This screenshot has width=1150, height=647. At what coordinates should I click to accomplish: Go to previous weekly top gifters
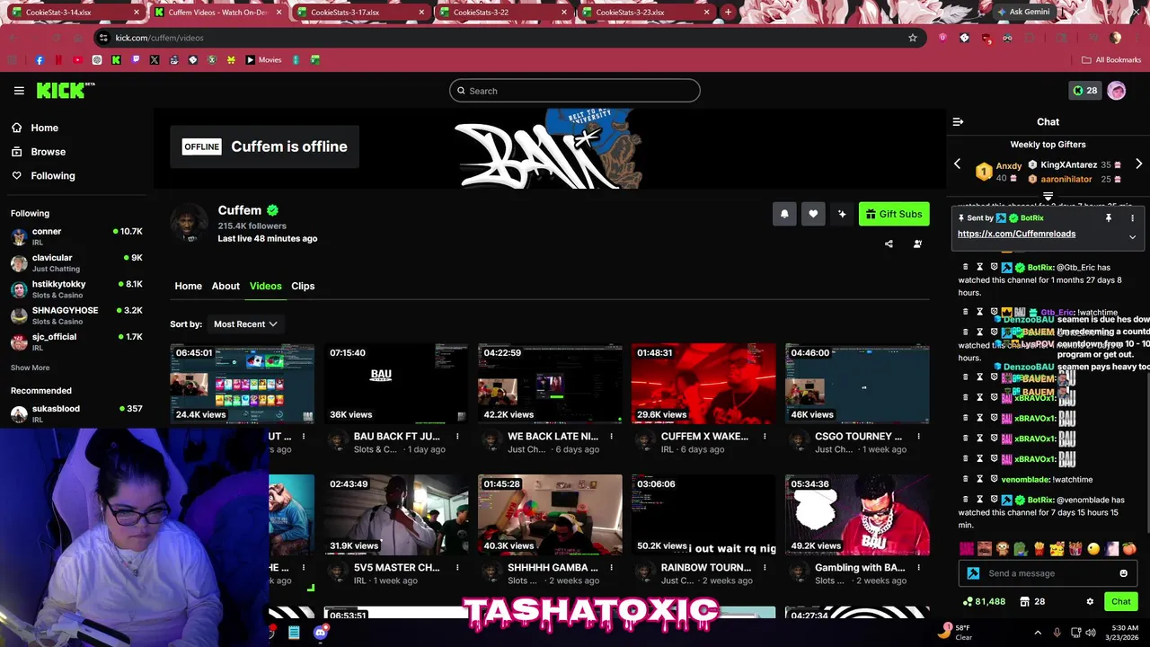pyautogui.click(x=957, y=164)
